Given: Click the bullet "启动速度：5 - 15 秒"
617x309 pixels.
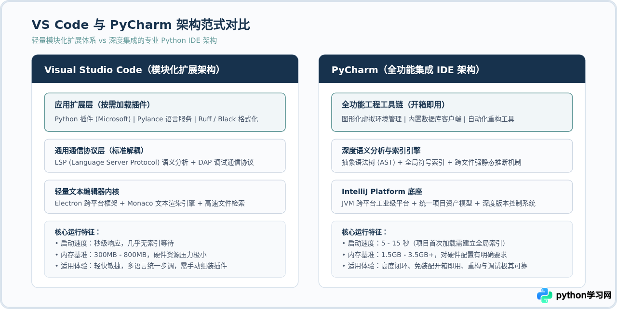Looking at the screenshot, I should point(425,244).
